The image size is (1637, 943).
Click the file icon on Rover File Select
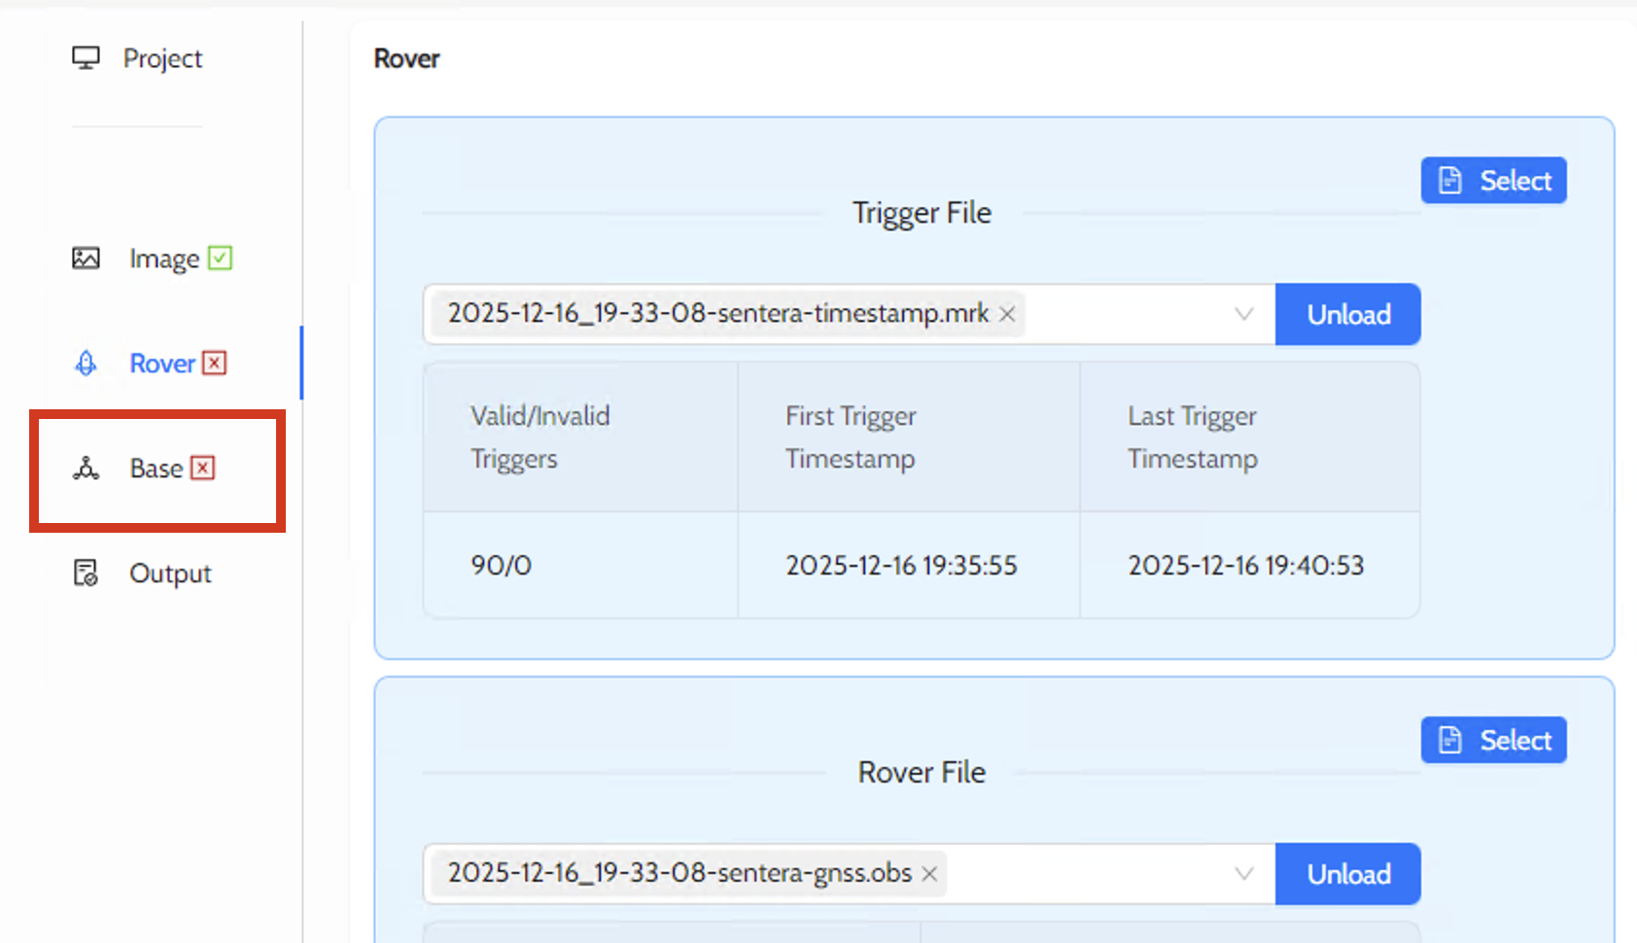1450,741
